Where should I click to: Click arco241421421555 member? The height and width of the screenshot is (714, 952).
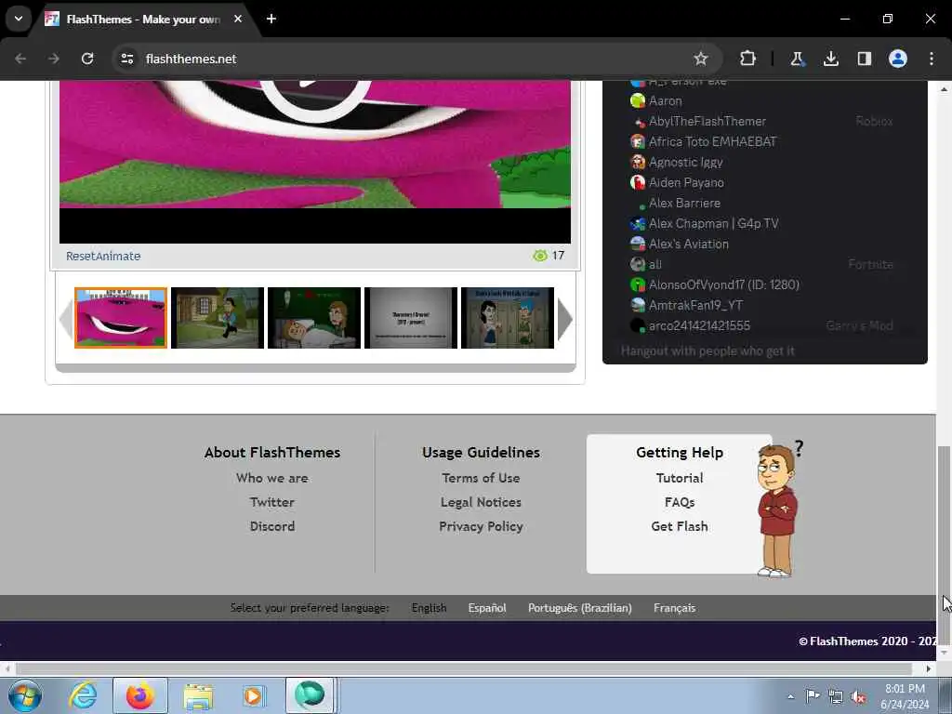699,326
